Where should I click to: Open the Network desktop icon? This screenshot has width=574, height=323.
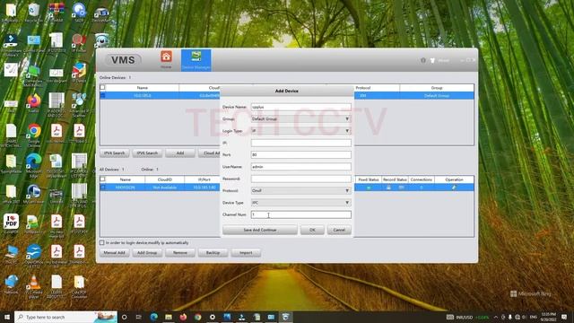pyautogui.click(x=11, y=284)
